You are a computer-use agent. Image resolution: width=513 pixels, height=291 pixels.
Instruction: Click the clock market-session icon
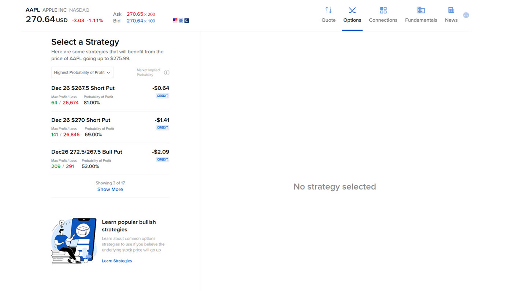[x=181, y=20]
